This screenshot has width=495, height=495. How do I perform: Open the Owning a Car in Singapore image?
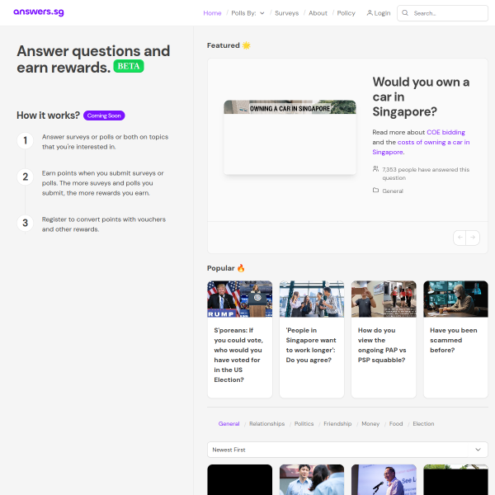290,136
